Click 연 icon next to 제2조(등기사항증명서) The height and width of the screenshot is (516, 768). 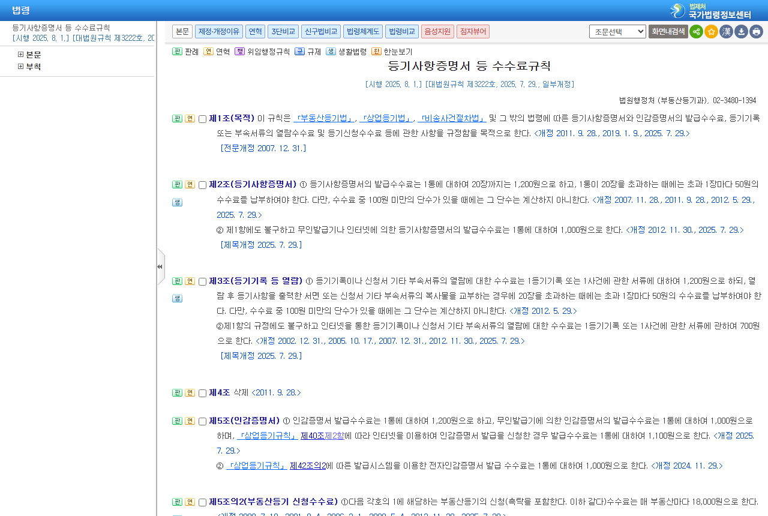tap(190, 184)
